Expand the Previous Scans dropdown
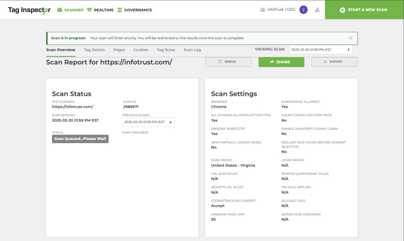 (148, 122)
